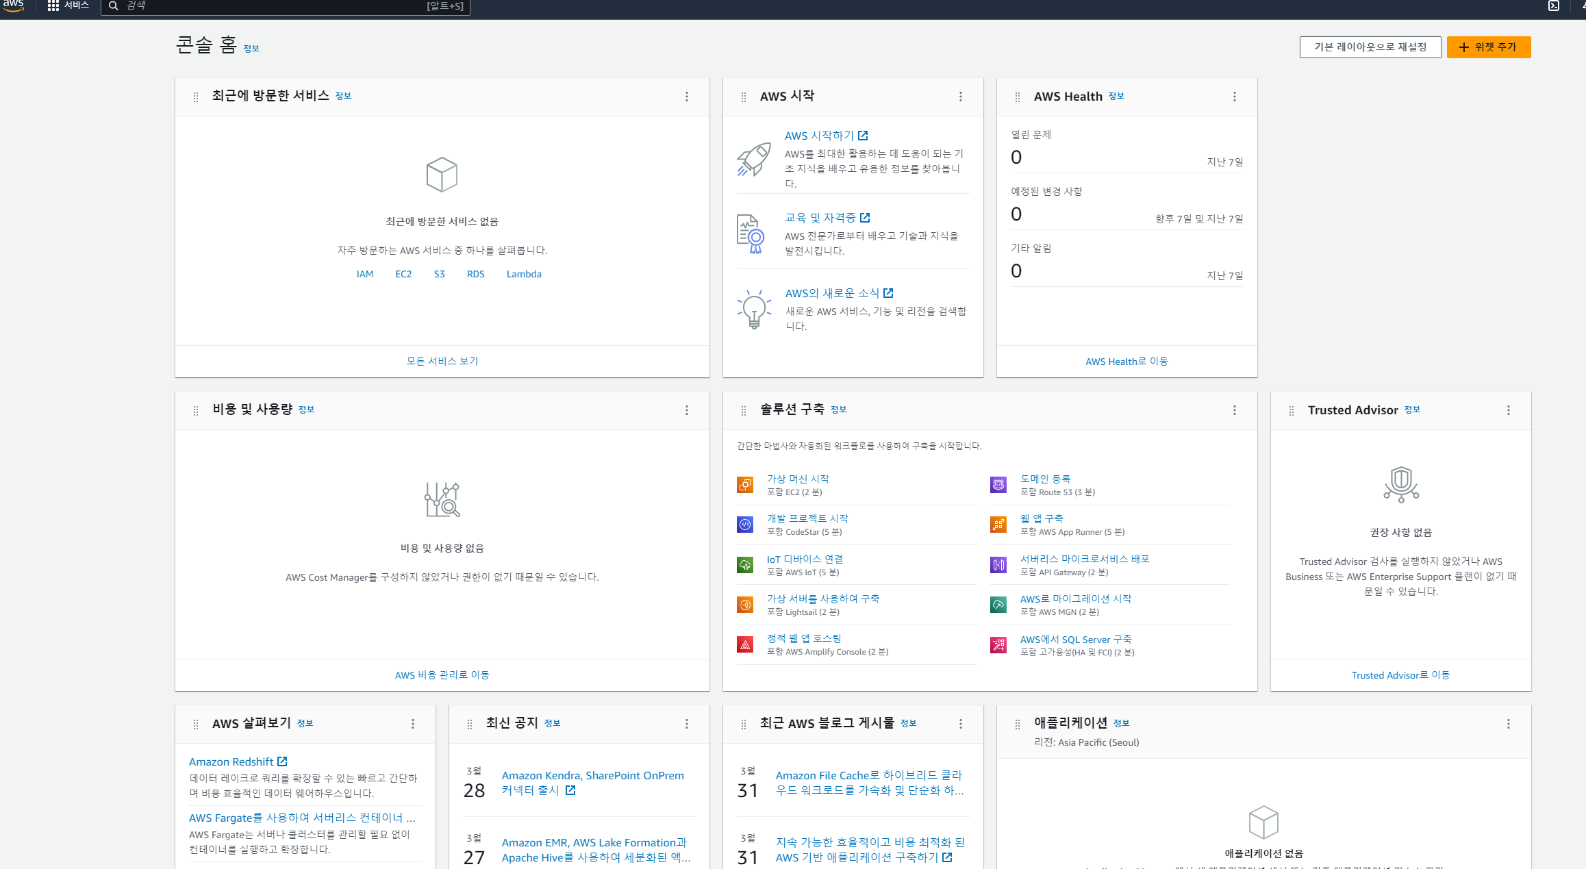The image size is (1586, 869).
Task: Open Amazon File Cache blog post link
Action: tap(870, 783)
